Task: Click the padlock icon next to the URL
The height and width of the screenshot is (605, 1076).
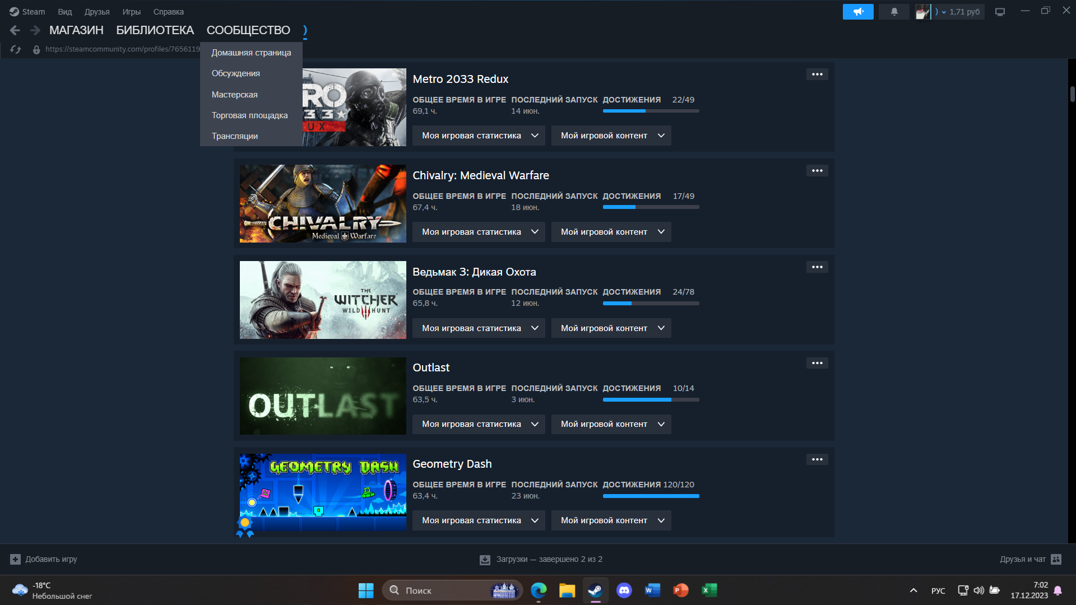Action: [x=36, y=49]
